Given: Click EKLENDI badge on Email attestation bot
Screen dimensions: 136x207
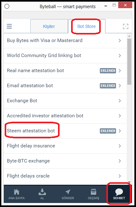Looking at the screenshot, I should (x=108, y=86).
